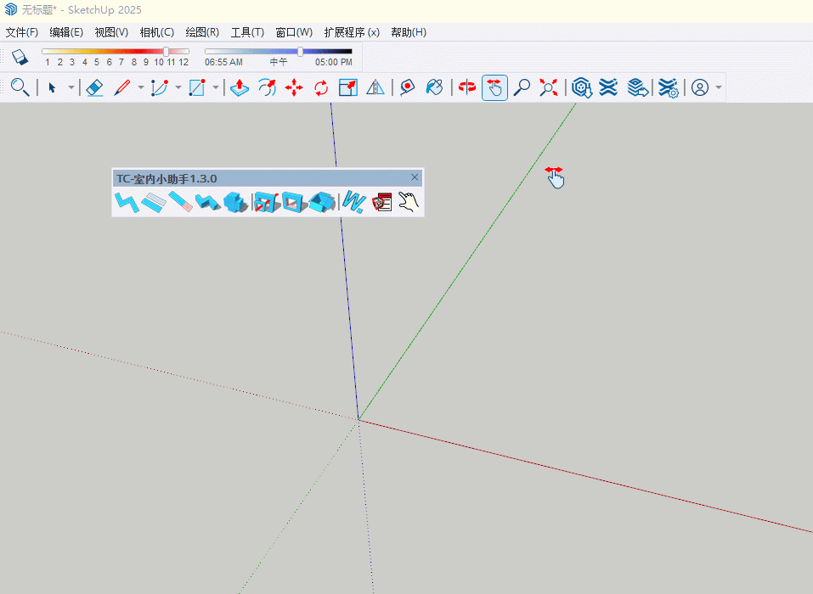
Task: Click the 3D zigzag wall icon in TC toolbar
Action: (207, 201)
